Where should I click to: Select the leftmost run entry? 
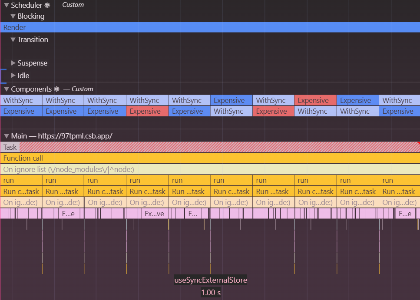point(21,180)
